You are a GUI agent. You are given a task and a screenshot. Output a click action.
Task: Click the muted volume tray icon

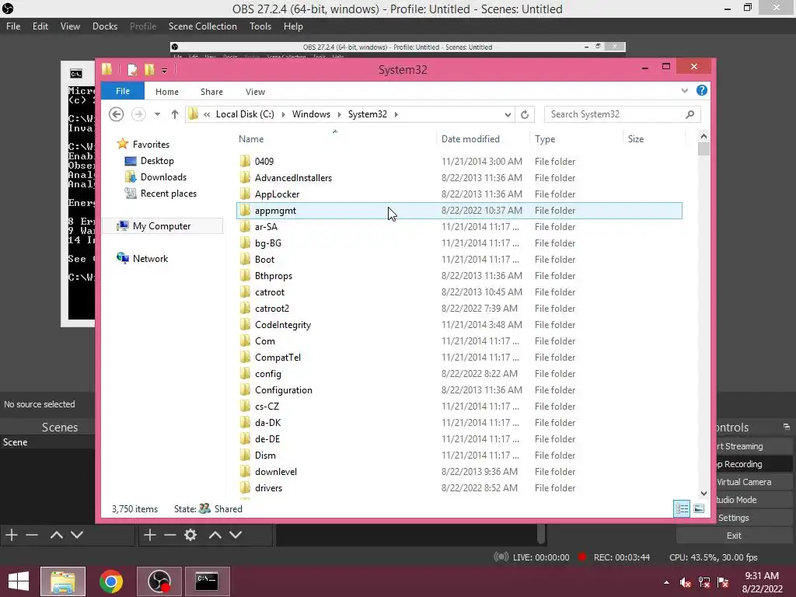click(686, 582)
